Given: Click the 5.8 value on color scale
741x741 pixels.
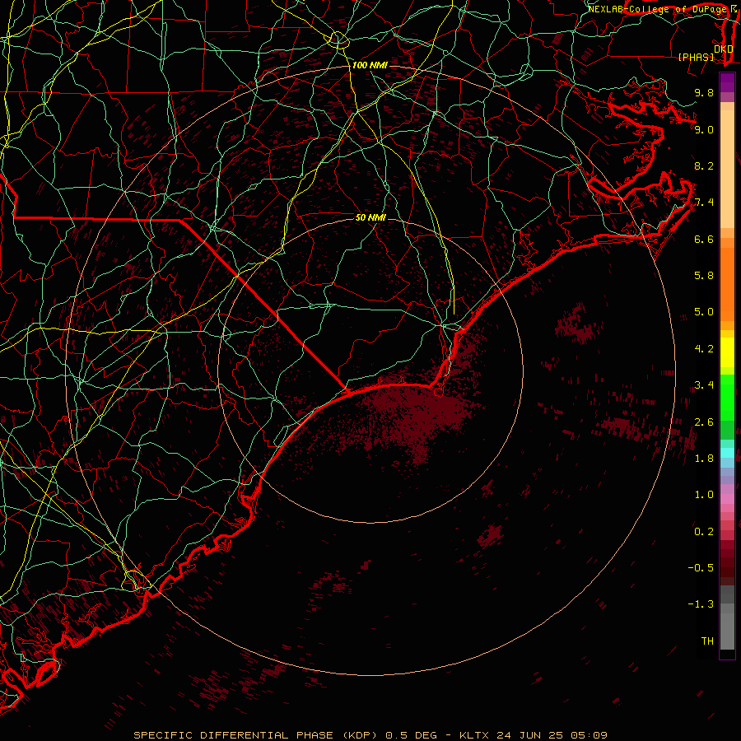Looking at the screenshot, I should click(704, 276).
